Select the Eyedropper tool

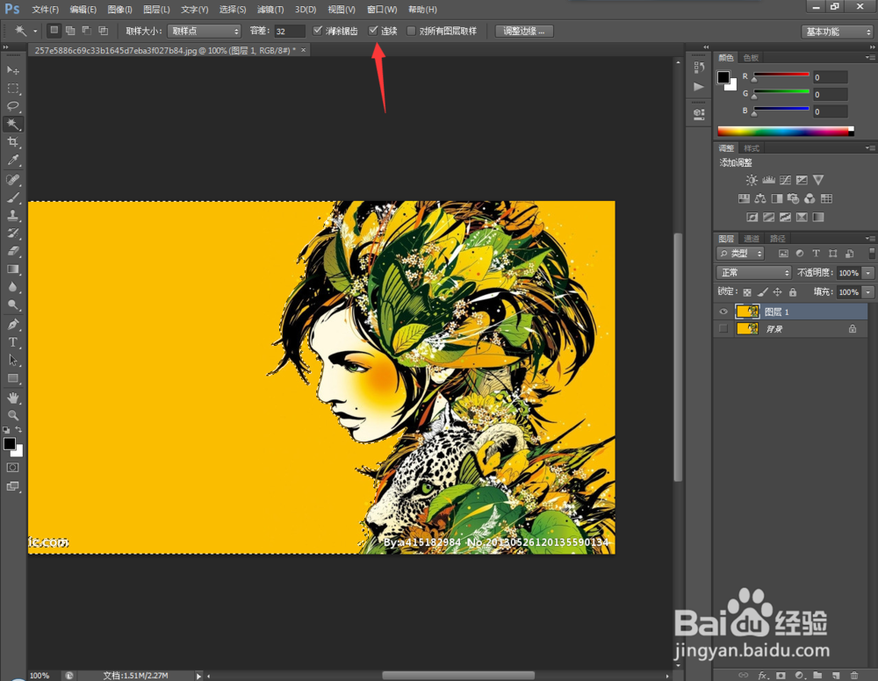click(13, 160)
